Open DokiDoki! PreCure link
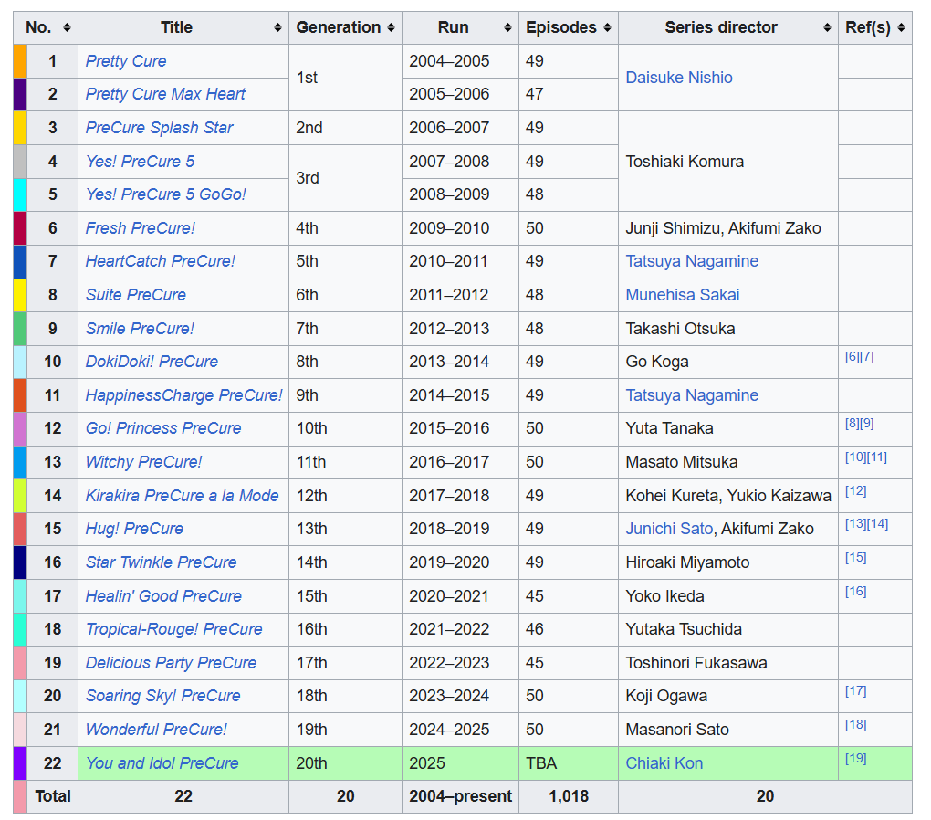Screen dimensions: 931x820 [152, 362]
